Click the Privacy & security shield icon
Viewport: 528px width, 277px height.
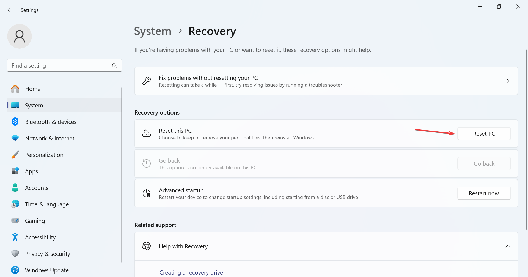click(15, 253)
